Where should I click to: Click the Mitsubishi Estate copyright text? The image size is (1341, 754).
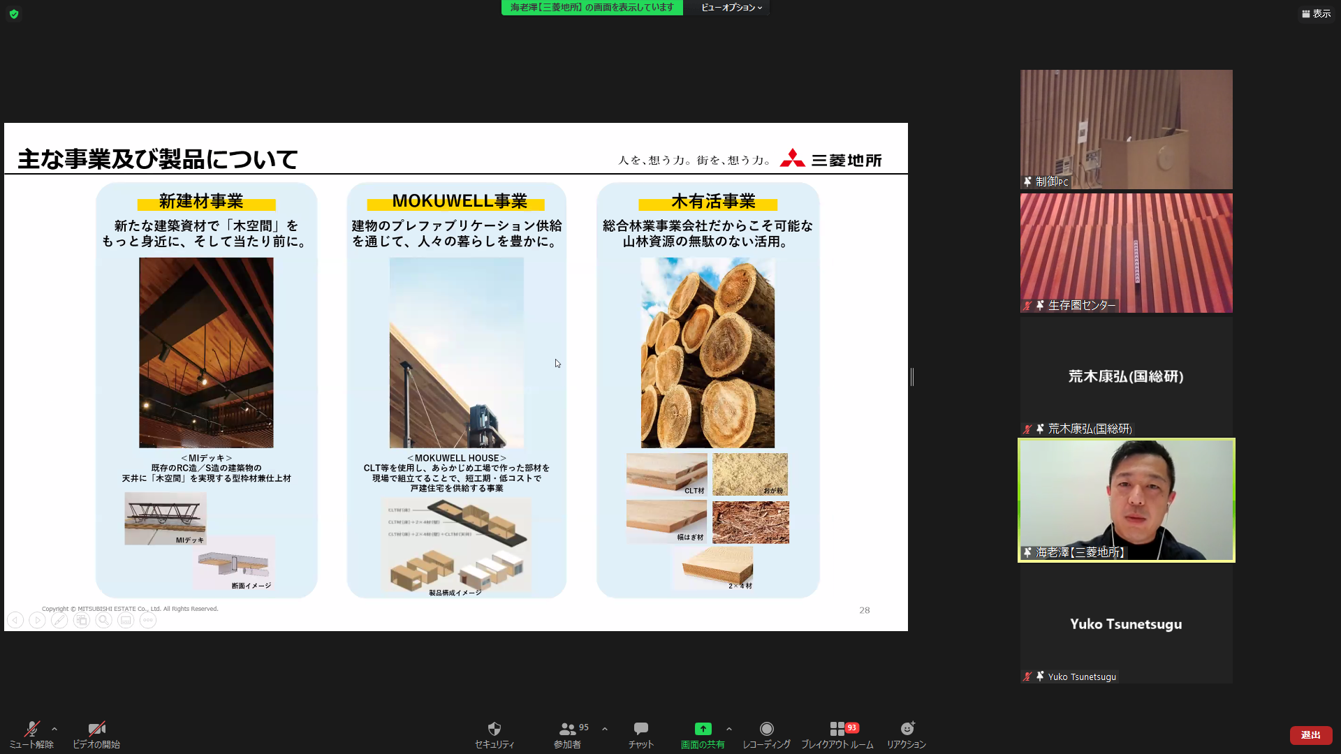click(x=130, y=609)
